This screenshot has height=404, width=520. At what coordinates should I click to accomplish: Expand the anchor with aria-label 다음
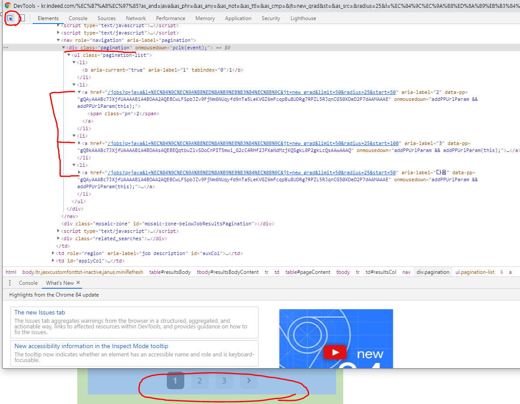coord(79,173)
